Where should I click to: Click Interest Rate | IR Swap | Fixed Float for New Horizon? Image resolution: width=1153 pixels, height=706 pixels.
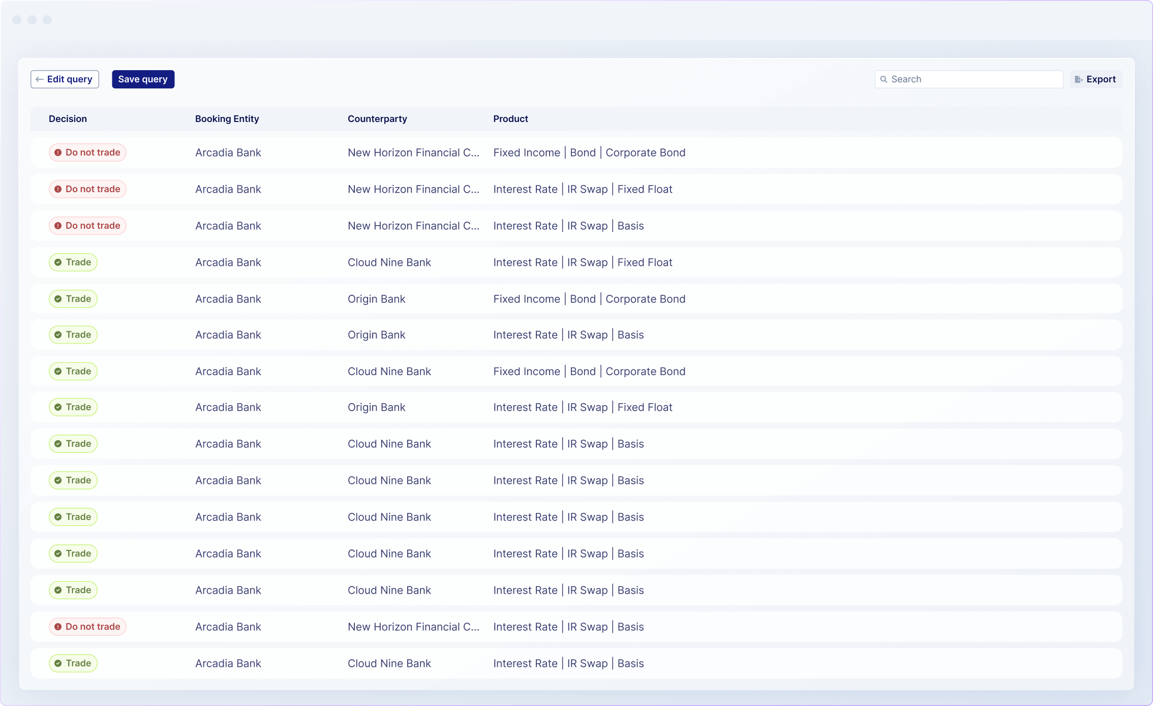point(583,189)
